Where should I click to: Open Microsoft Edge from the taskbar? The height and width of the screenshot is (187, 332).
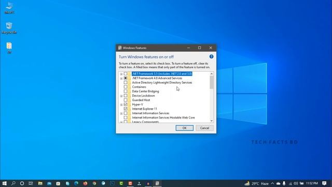point(76,183)
